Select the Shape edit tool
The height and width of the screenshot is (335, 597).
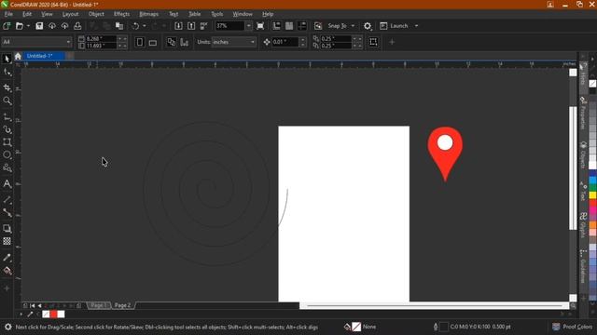[x=7, y=73]
